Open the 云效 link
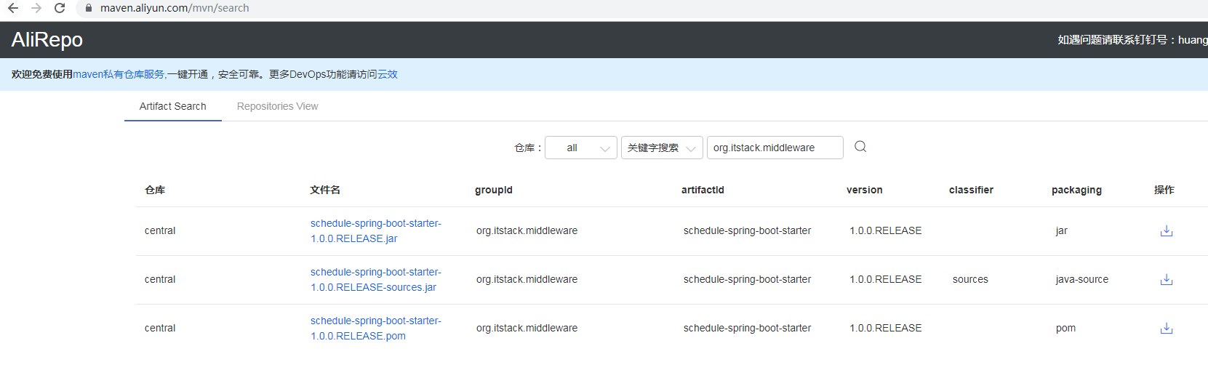 coord(388,74)
